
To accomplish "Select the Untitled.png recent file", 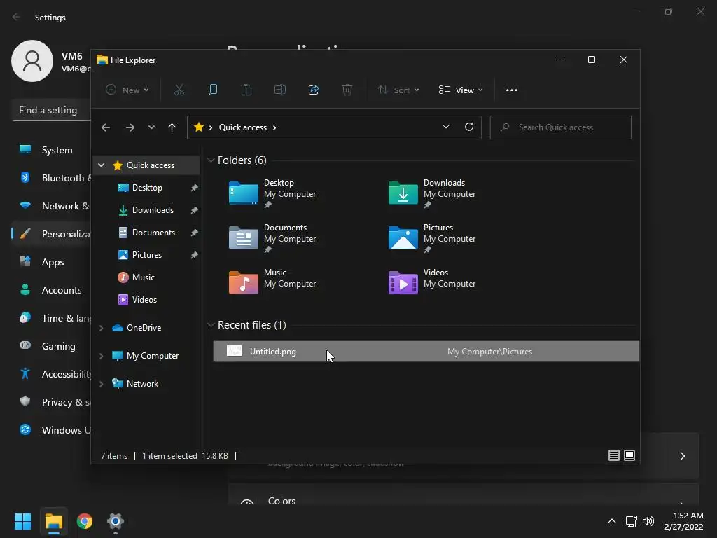I will tap(426, 352).
